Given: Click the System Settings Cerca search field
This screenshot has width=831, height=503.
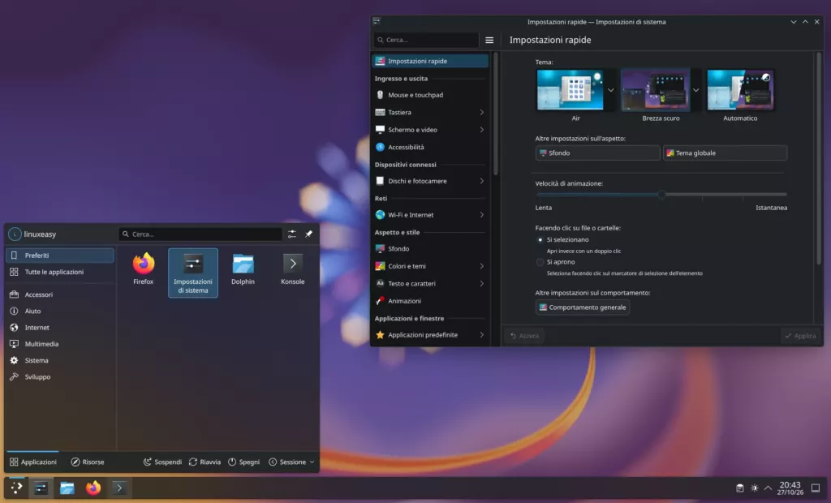Looking at the screenshot, I should coord(426,40).
